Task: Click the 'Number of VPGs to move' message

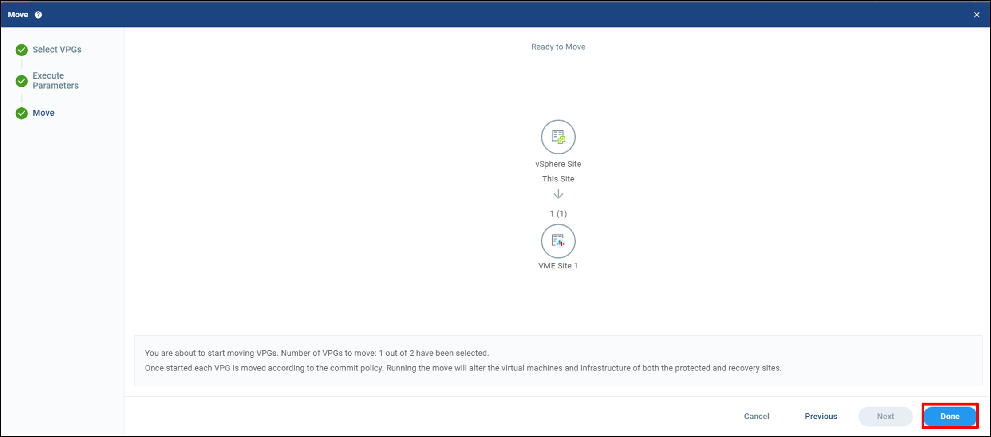Action: (x=317, y=353)
